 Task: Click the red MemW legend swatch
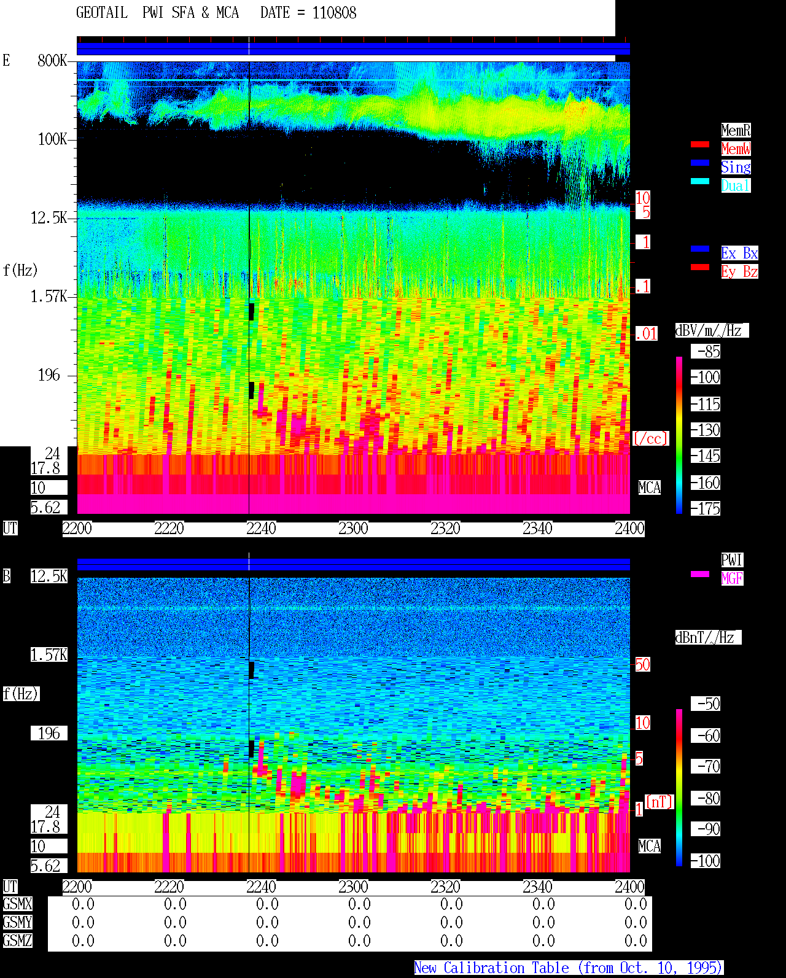tap(700, 144)
